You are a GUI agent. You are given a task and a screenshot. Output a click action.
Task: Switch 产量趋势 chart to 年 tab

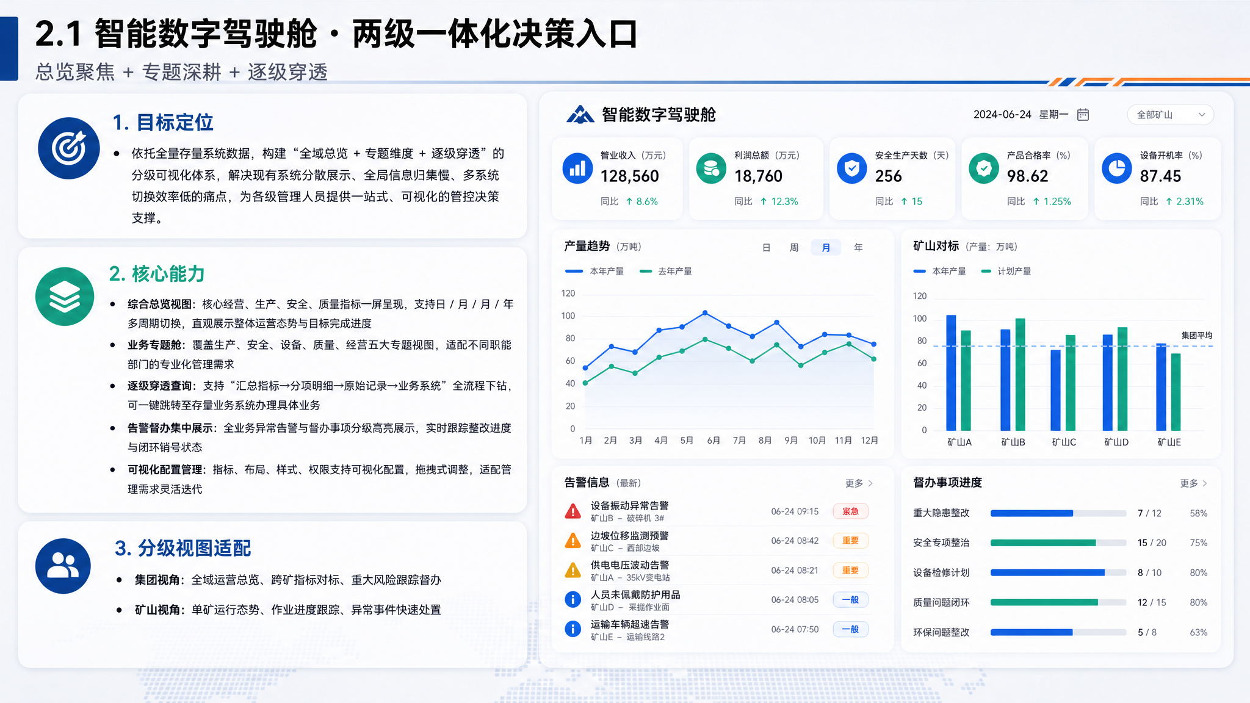coord(858,248)
